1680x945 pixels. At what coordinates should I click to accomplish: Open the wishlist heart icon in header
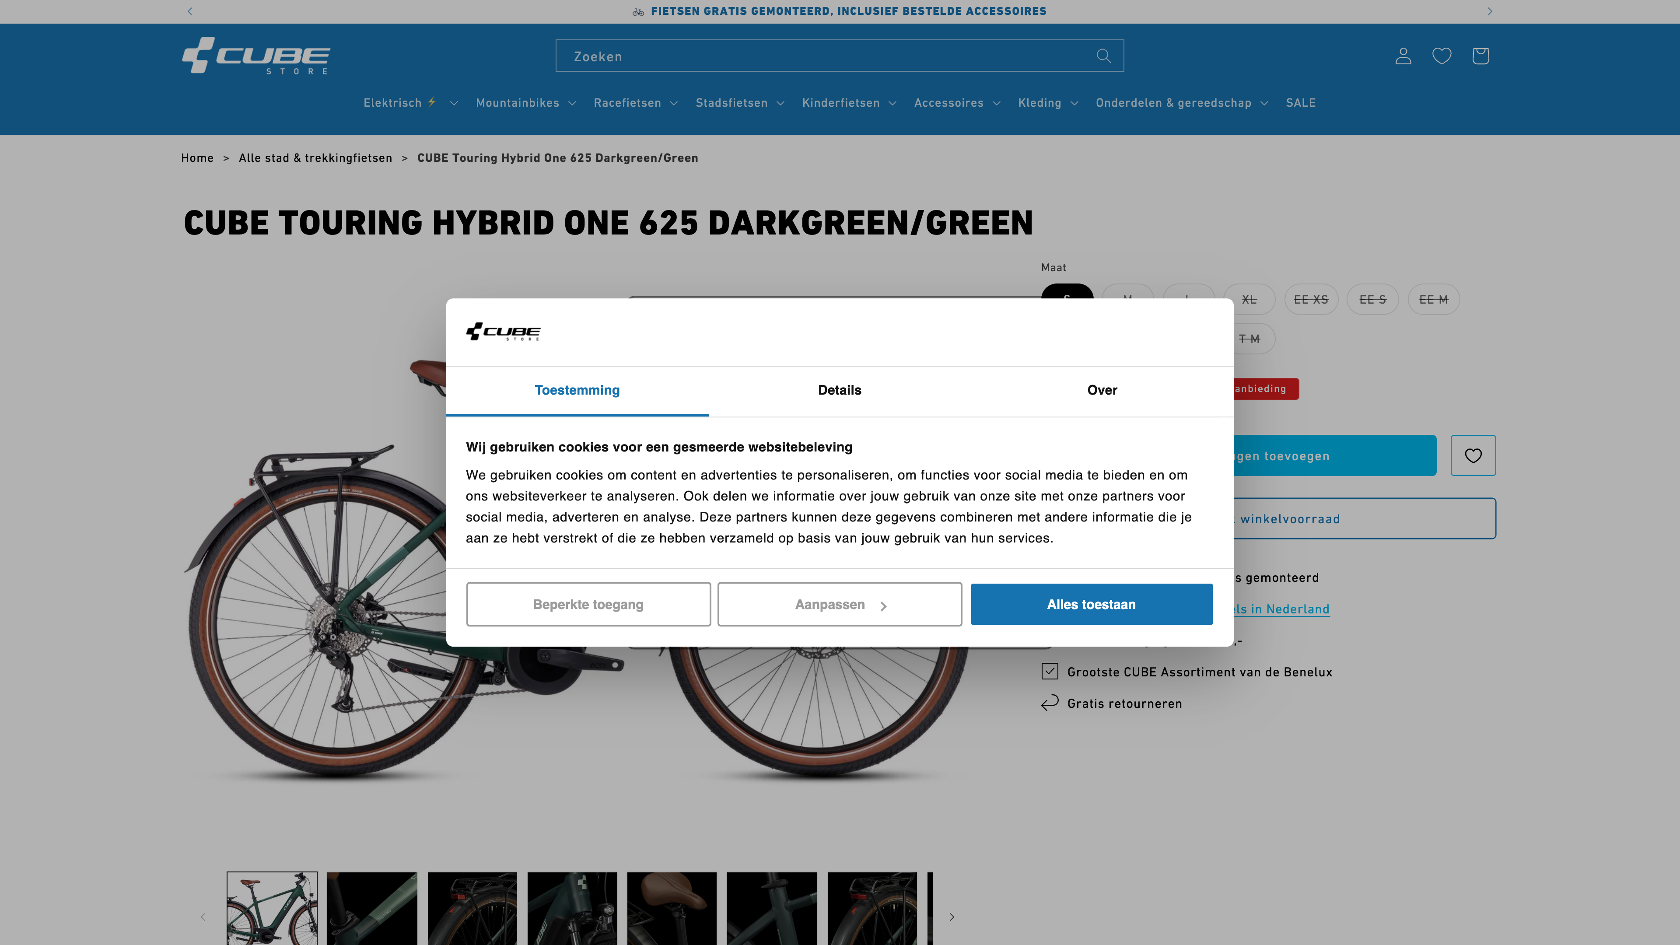pos(1441,56)
